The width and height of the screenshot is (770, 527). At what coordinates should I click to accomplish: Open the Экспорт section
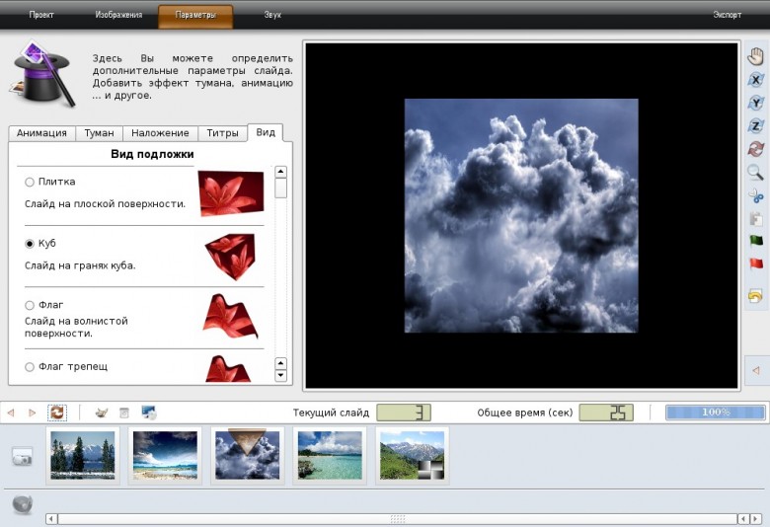(728, 15)
